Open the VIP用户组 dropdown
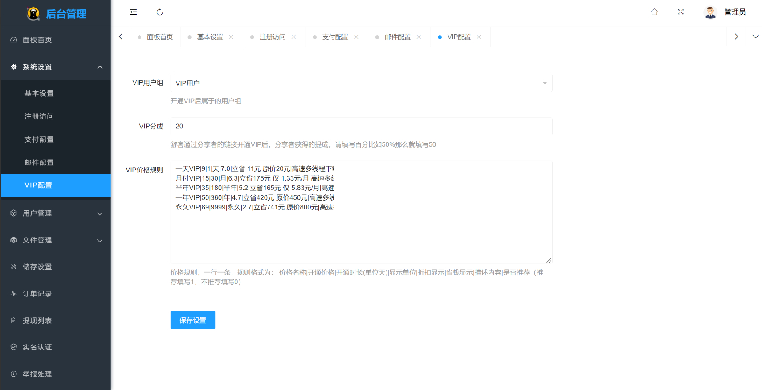762x390 pixels. 361,83
